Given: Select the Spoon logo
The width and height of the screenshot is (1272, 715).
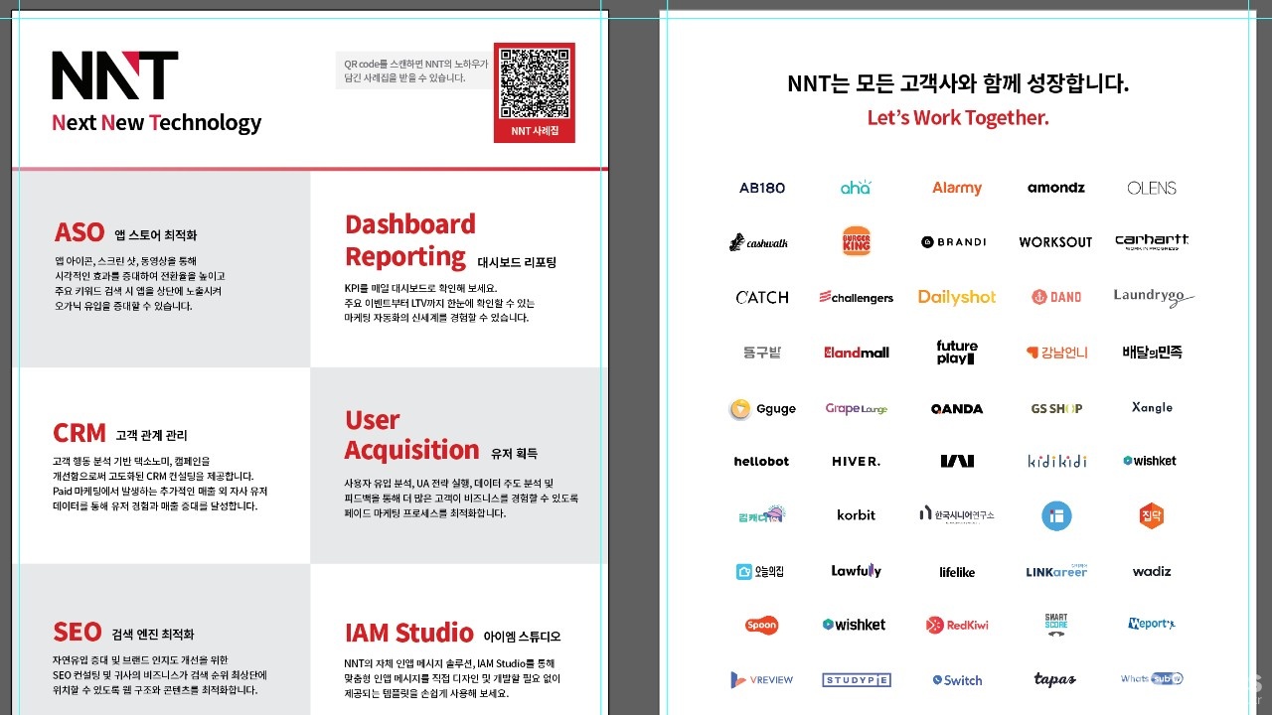Looking at the screenshot, I should 761,625.
